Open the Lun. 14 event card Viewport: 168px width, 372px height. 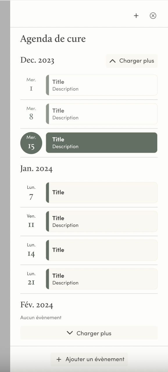coord(102,250)
